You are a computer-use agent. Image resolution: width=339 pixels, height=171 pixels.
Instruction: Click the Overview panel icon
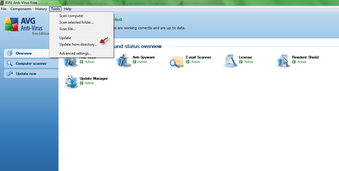tap(10, 53)
